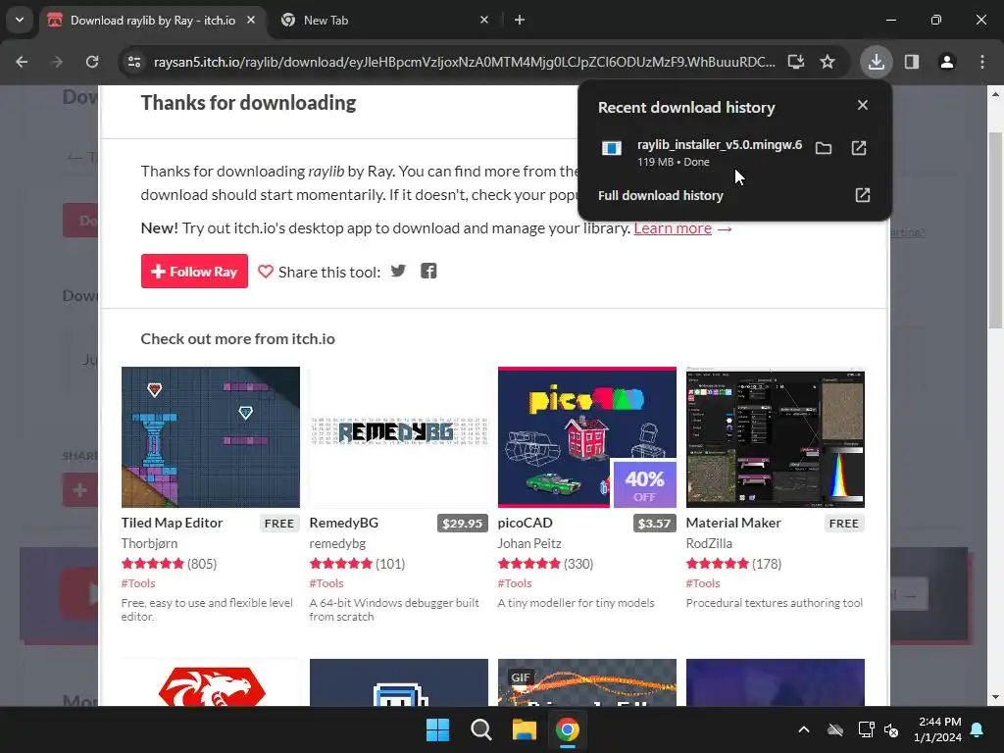This screenshot has width=1004, height=753.
Task: Open Windows Start menu
Action: (x=438, y=729)
